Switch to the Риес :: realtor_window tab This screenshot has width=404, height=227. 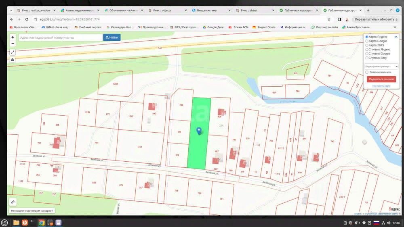[36, 10]
